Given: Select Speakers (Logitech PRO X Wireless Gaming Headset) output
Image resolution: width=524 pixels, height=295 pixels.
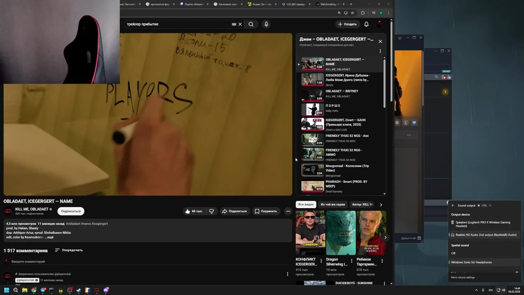Looking at the screenshot, I should 485,224.
